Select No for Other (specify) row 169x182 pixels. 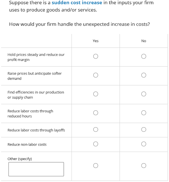(x=144, y=166)
